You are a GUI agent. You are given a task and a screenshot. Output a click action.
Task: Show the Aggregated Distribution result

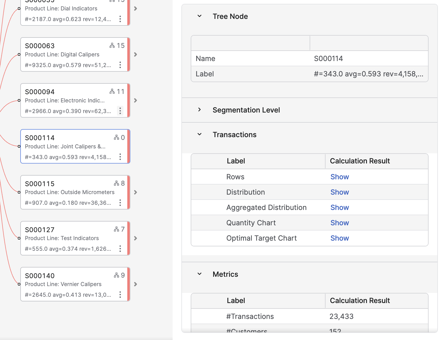pos(340,208)
